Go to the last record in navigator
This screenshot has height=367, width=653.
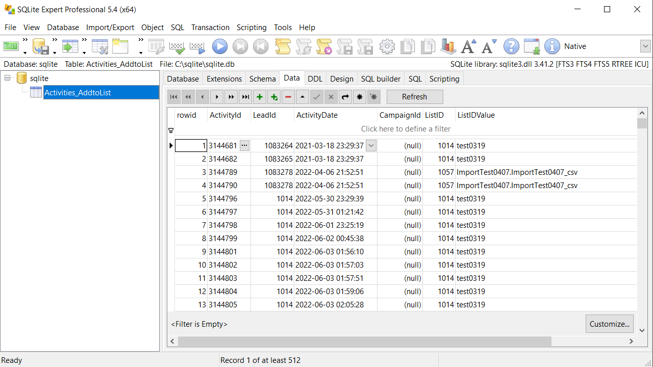click(x=245, y=97)
